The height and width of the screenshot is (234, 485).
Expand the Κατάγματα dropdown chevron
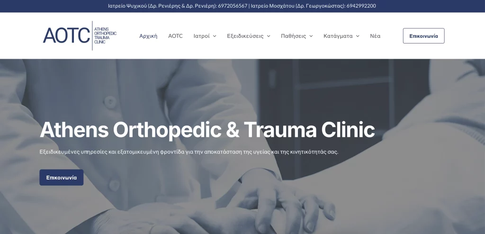[x=358, y=36]
